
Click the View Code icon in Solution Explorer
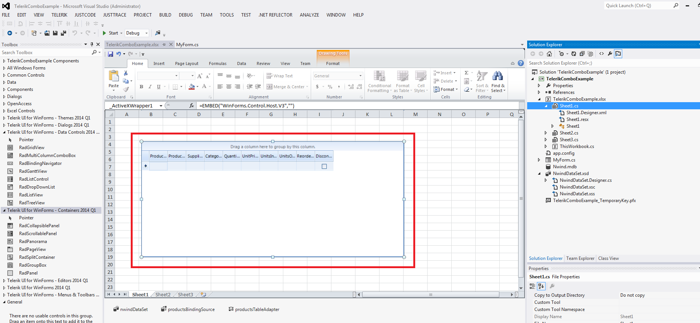tap(602, 54)
